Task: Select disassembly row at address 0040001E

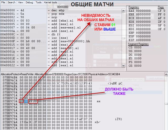Action: click(x=61, y=59)
